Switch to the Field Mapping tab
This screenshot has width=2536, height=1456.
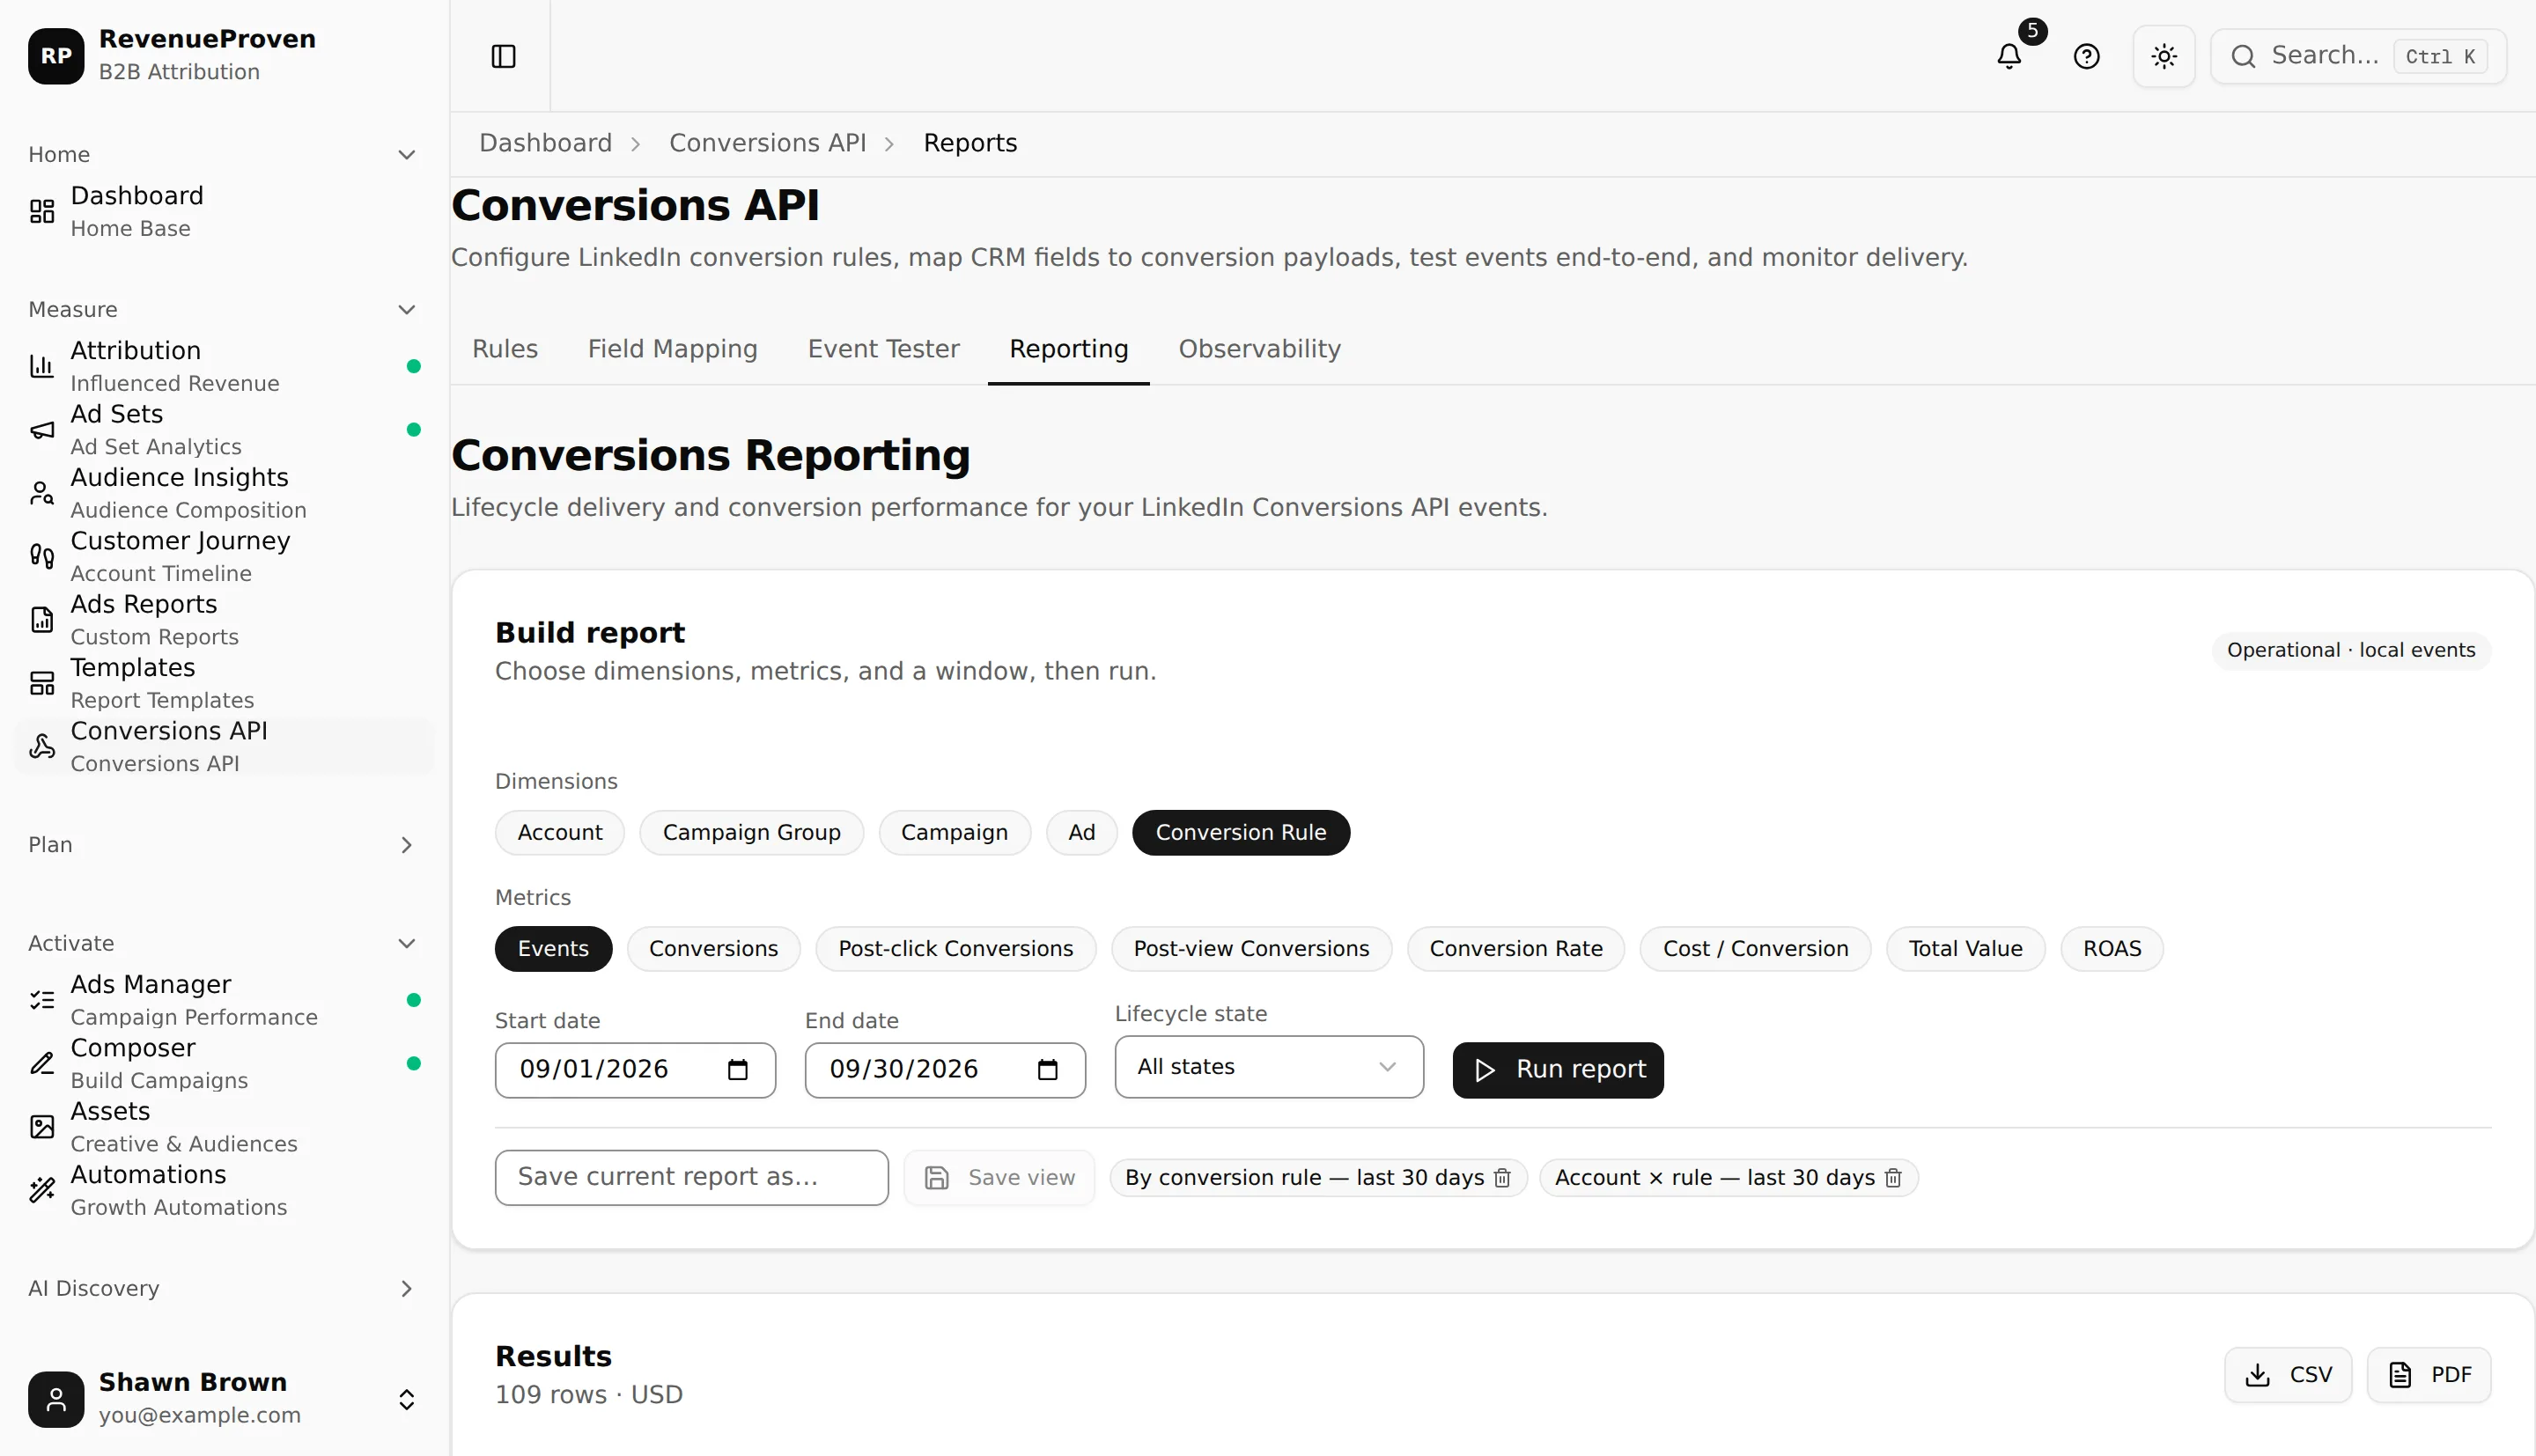point(672,349)
